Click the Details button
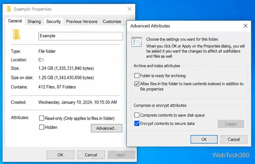This screenshot has height=164, width=255. tap(231, 124)
